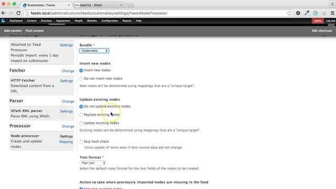This screenshot has width=336, height=189.
Task: Select Replace existing nodes option
Action: point(81,115)
